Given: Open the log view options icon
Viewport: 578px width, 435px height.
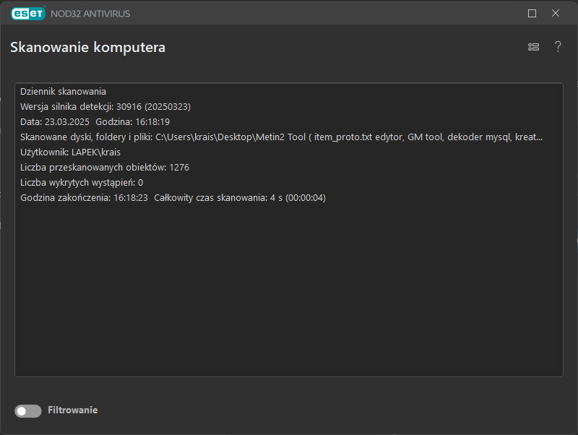Looking at the screenshot, I should click(534, 47).
